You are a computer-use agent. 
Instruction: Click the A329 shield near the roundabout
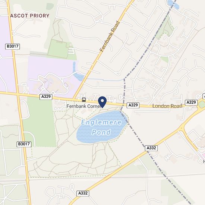point(191,102)
